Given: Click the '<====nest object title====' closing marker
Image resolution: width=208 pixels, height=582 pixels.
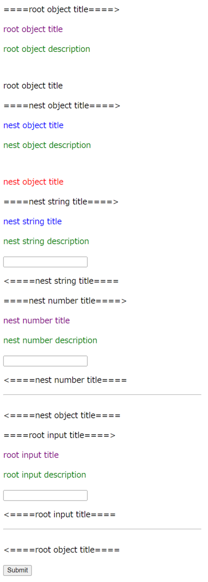Looking at the screenshot, I should [62, 415].
